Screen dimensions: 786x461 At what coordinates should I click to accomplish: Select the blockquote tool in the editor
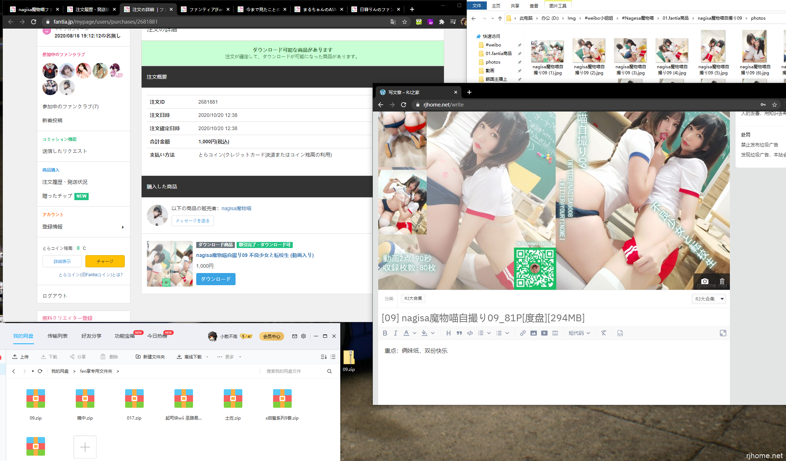pyautogui.click(x=459, y=333)
